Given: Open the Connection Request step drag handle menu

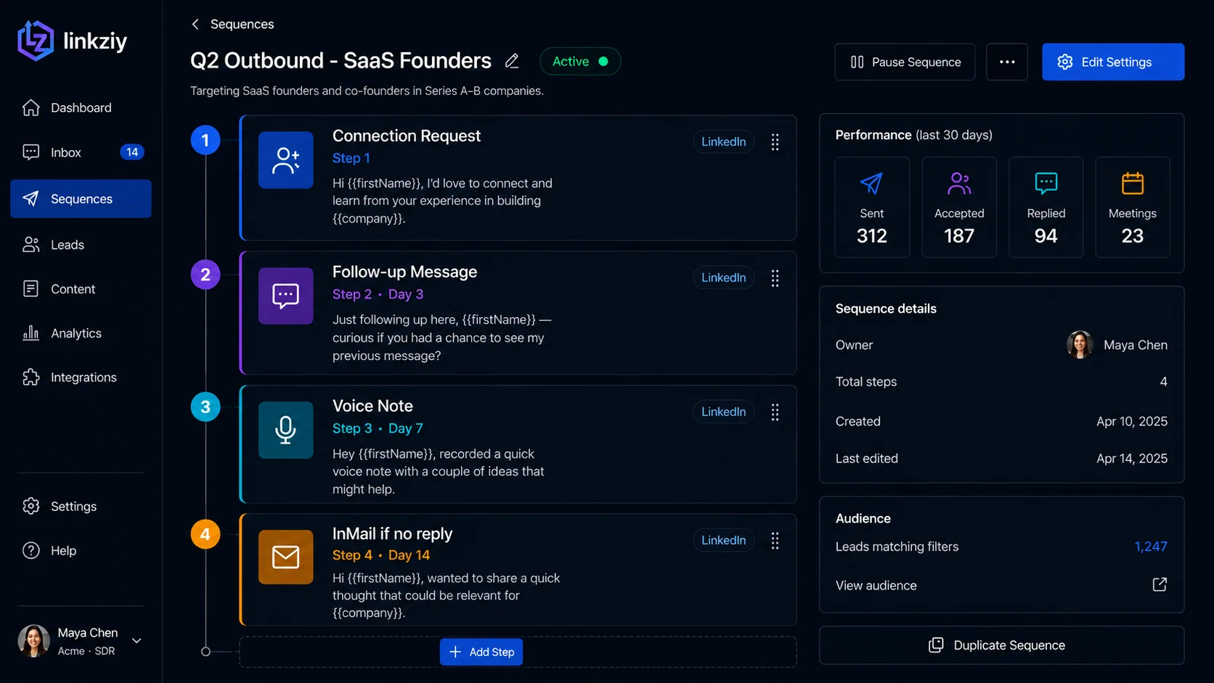Looking at the screenshot, I should pos(775,142).
